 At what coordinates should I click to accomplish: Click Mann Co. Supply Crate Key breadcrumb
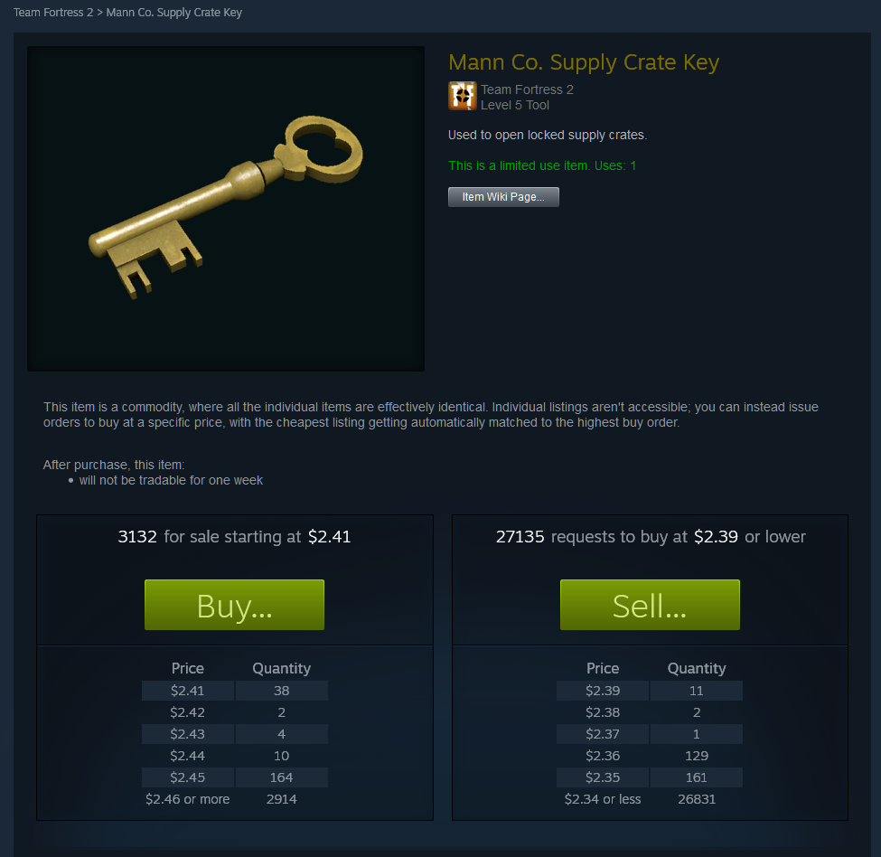click(x=174, y=13)
